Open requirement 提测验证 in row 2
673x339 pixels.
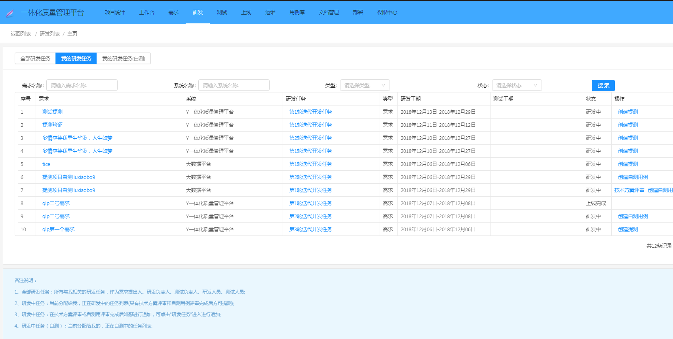(x=52, y=125)
